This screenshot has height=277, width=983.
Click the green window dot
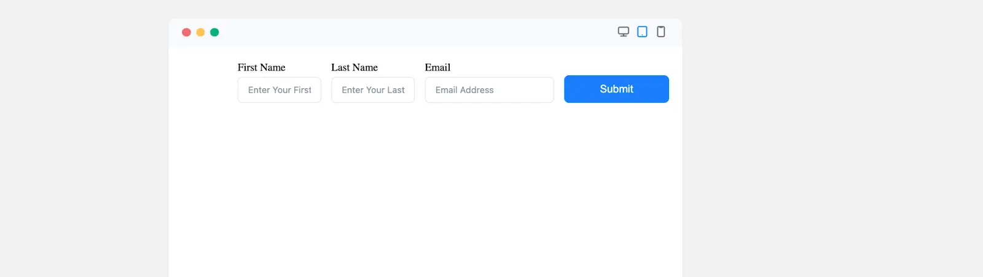[214, 32]
